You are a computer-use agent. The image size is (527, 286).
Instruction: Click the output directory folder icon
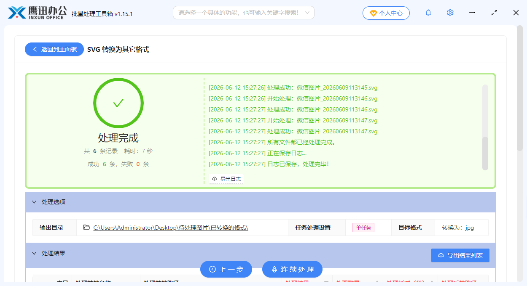87,227
